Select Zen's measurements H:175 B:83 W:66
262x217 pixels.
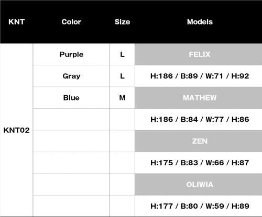pos(200,163)
